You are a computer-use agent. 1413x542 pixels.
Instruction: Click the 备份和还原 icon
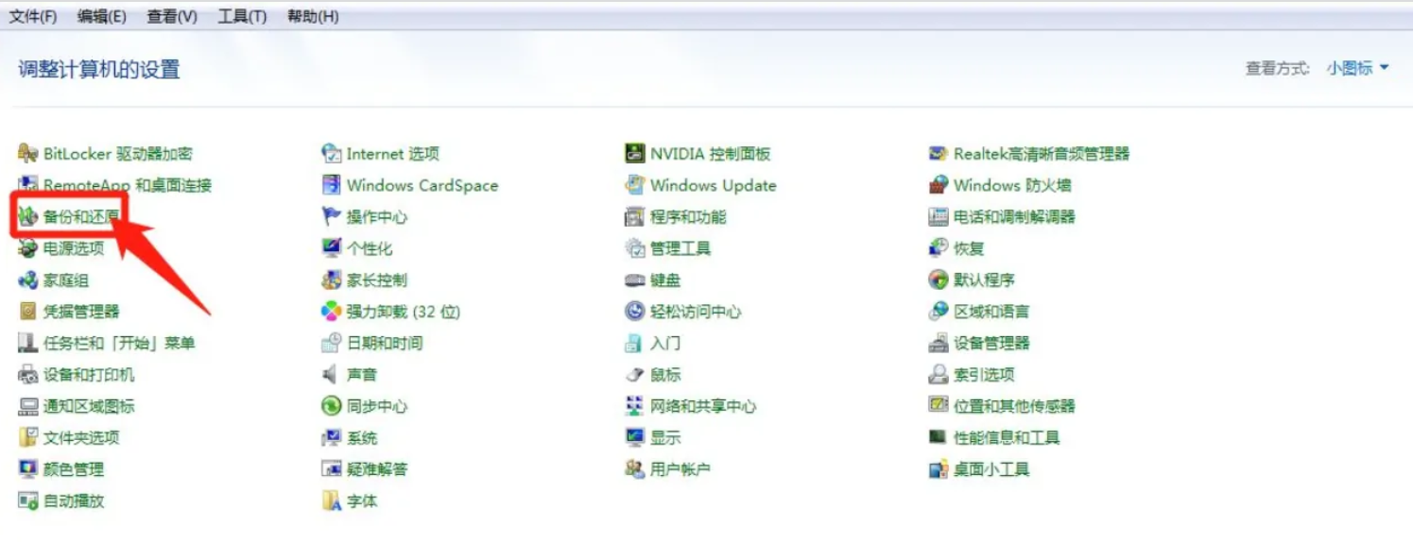(x=27, y=217)
